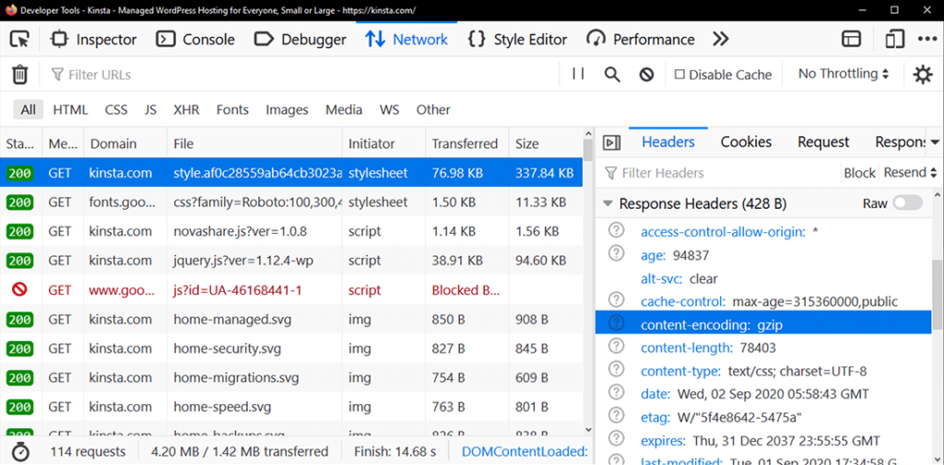Open the No Throttling dropdown
Viewport: 944px width, 465px height.
(x=844, y=74)
